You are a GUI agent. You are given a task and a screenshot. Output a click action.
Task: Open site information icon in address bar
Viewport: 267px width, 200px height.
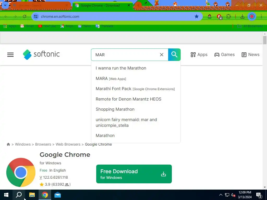click(x=36, y=16)
